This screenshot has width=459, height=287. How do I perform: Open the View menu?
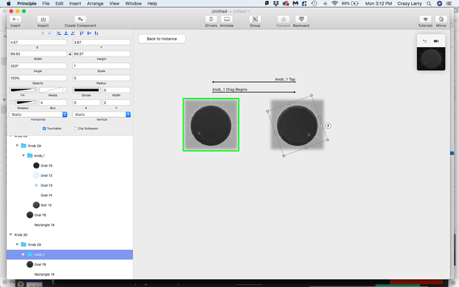coord(114,3)
